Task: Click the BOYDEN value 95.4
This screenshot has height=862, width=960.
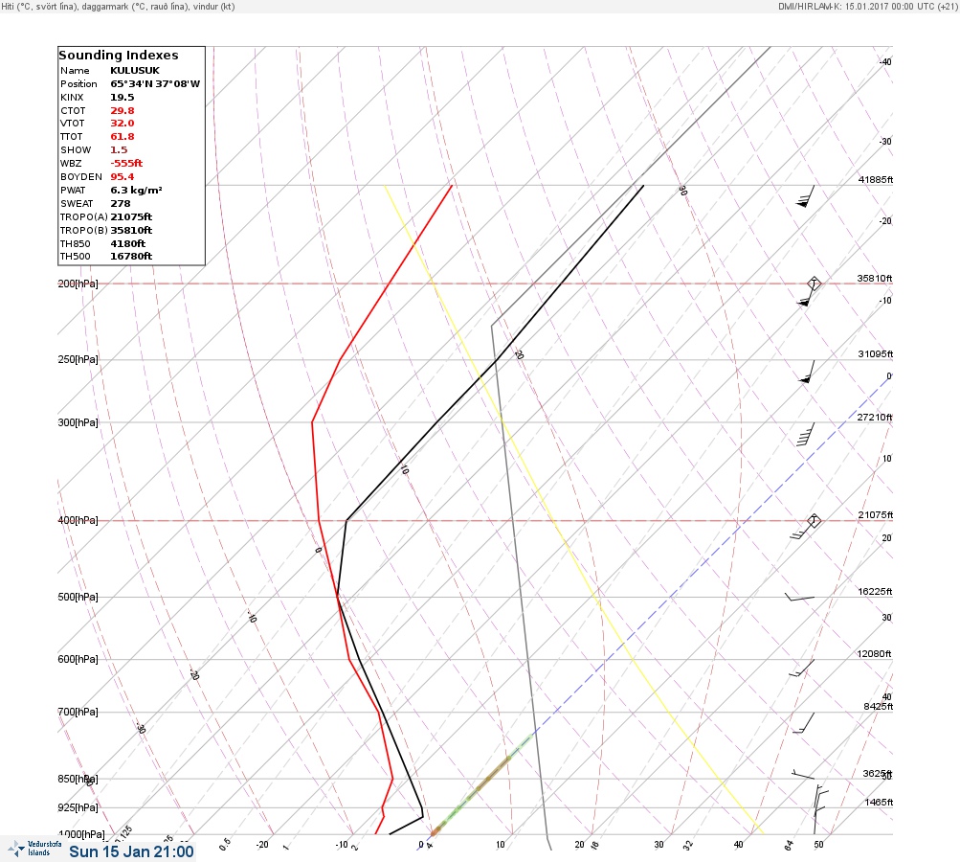Action: (x=122, y=176)
